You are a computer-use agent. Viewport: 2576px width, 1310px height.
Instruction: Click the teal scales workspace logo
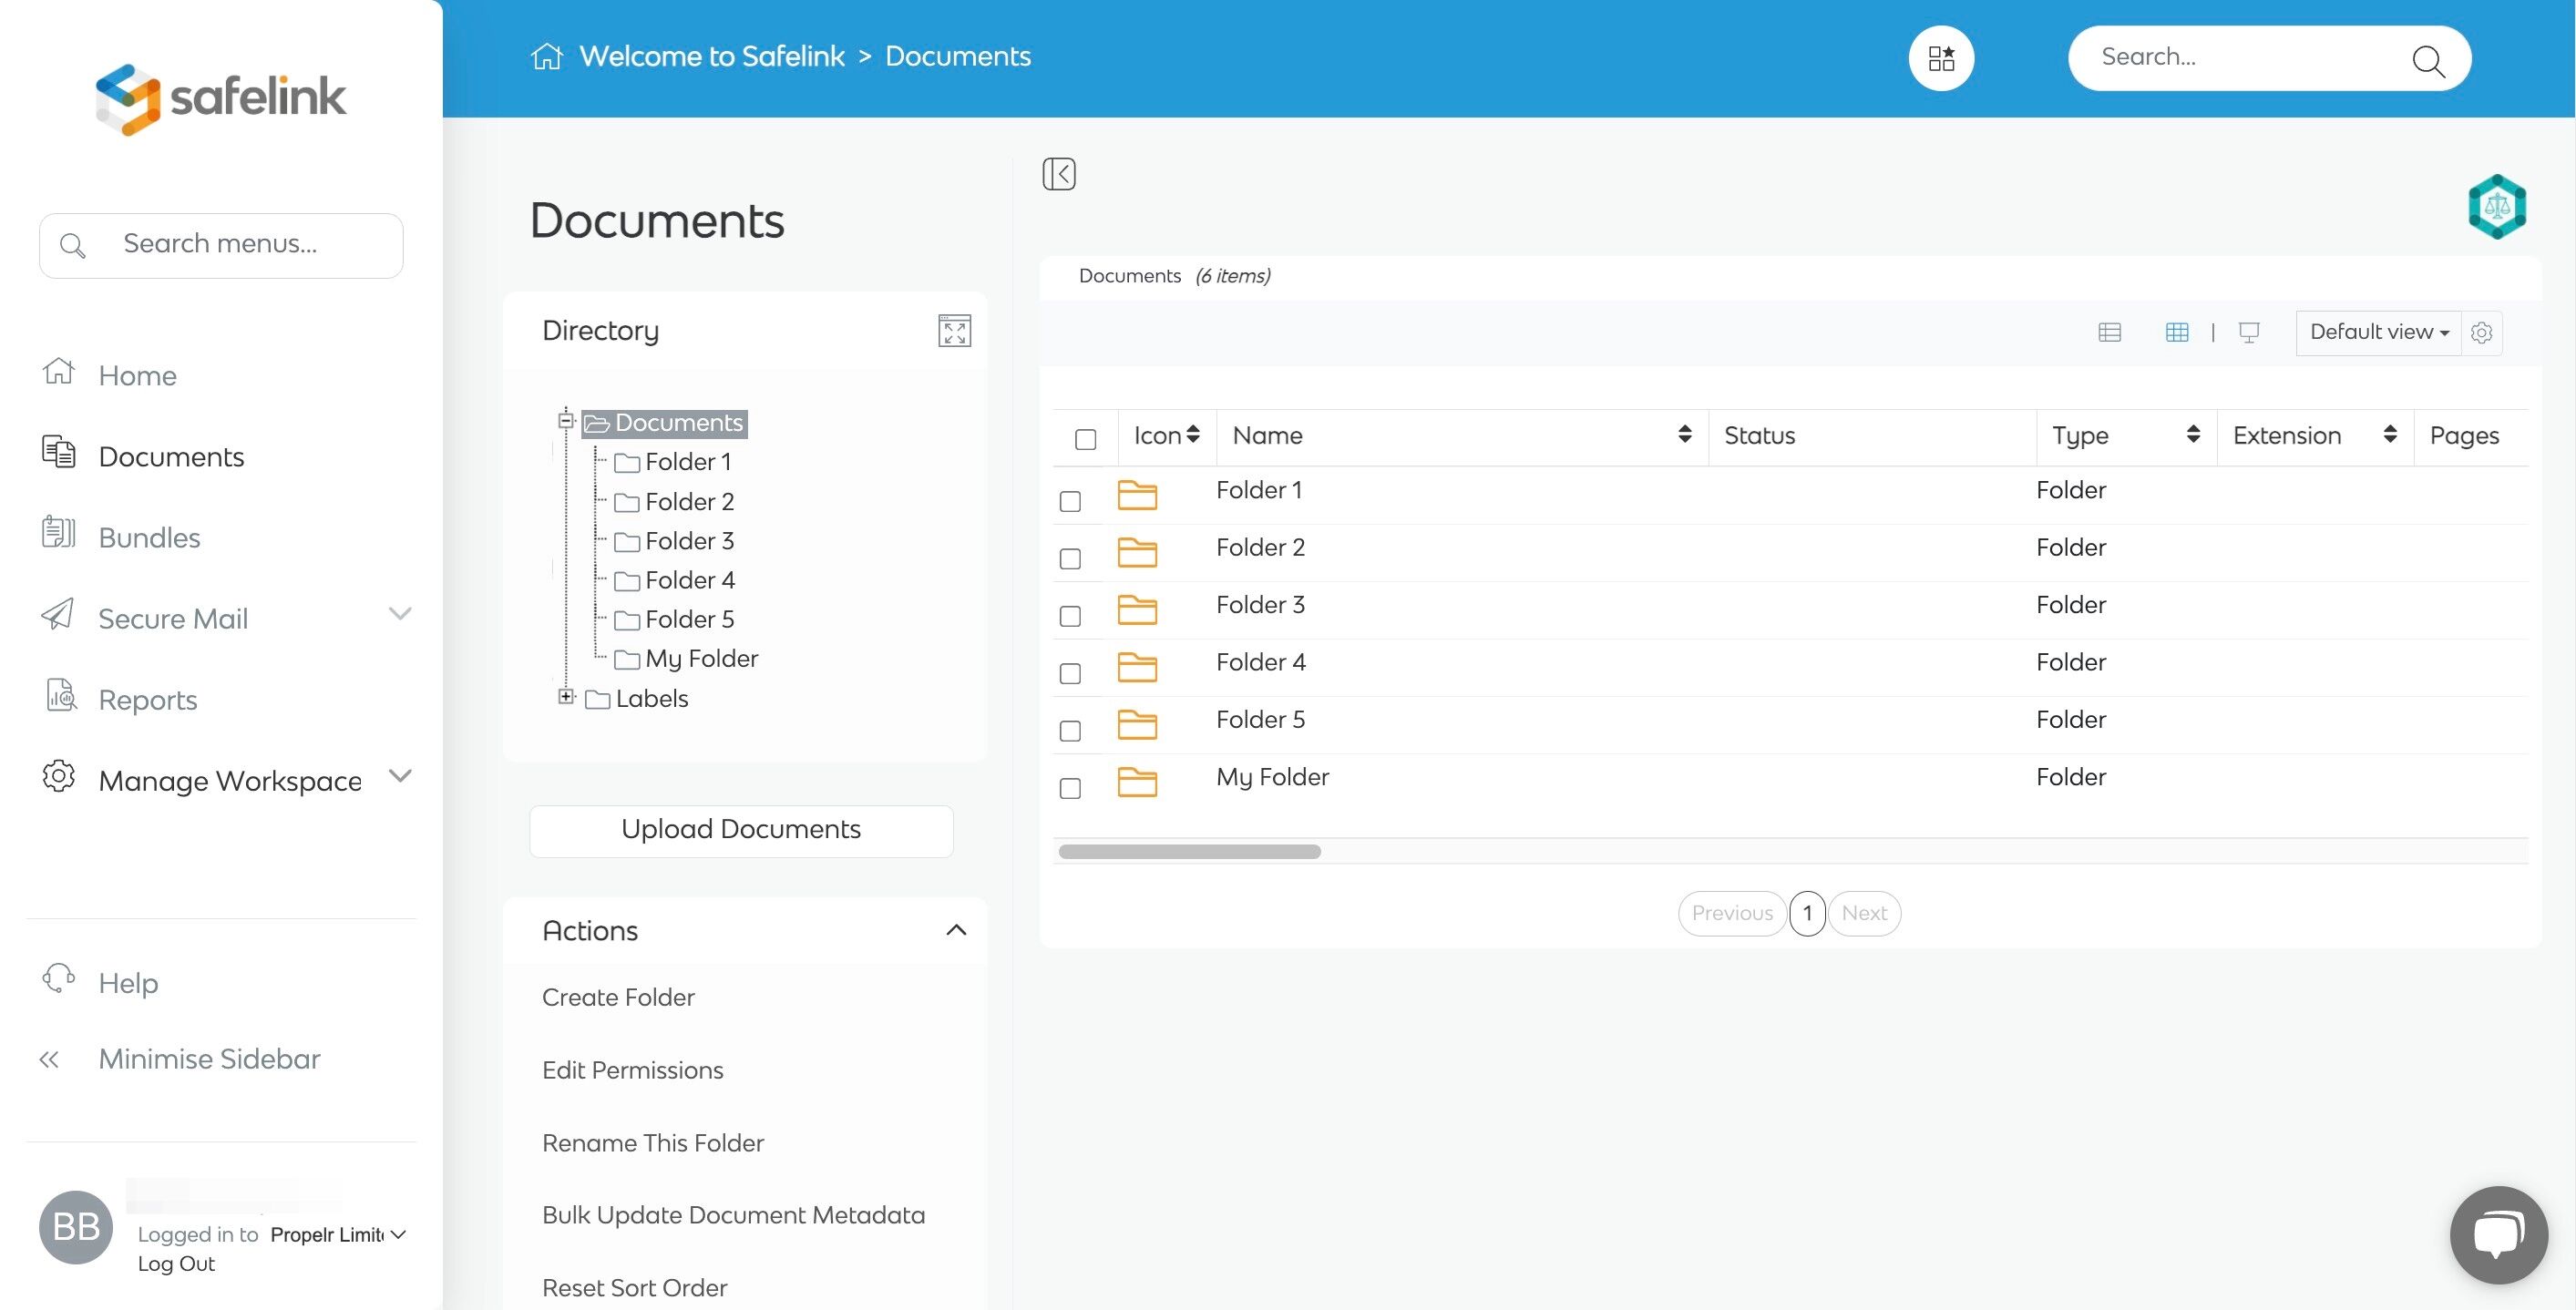(x=2496, y=207)
